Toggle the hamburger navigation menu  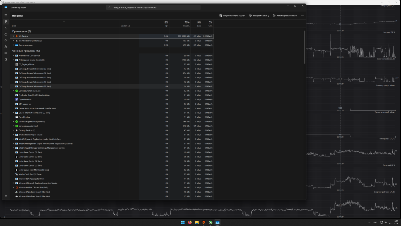tap(6, 15)
